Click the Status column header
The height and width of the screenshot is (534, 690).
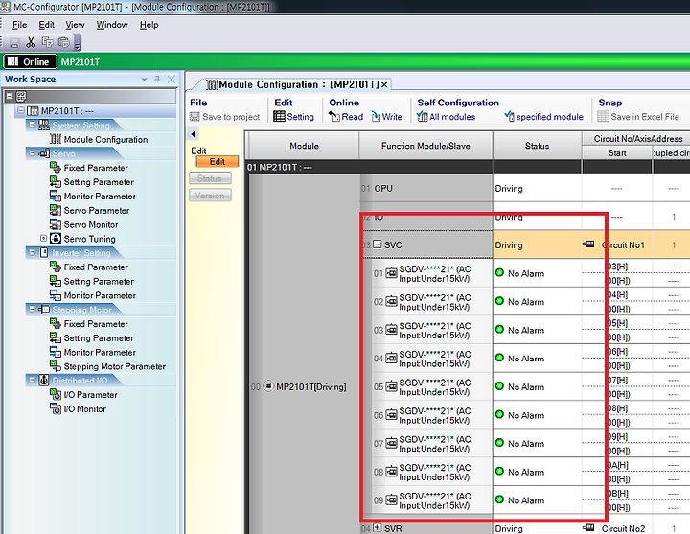pos(537,146)
